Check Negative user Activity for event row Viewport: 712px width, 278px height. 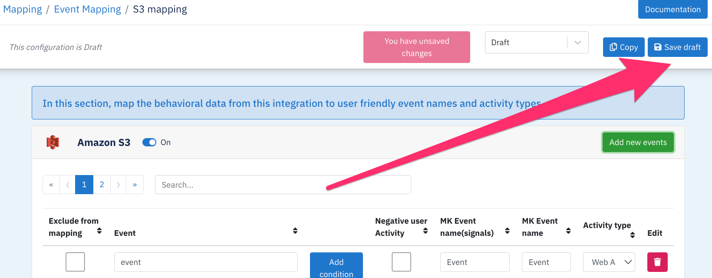401,262
